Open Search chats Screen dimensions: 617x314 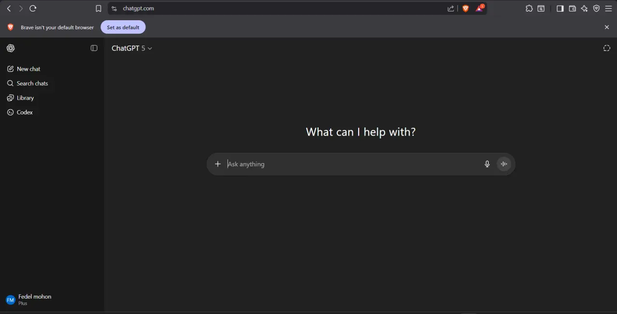(x=52, y=83)
